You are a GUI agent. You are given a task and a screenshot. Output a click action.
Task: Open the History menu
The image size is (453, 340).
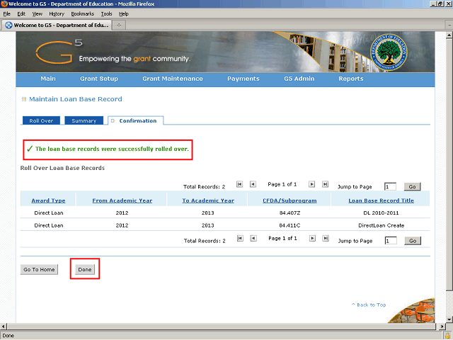coord(57,13)
